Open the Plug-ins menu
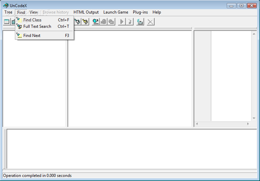 [140, 12]
